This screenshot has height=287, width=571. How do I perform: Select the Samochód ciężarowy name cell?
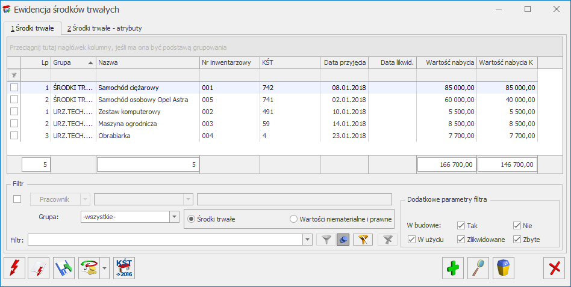pos(148,88)
